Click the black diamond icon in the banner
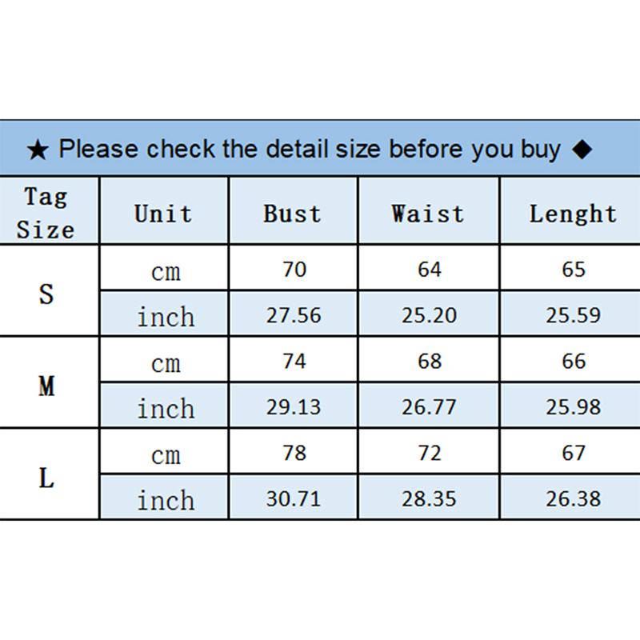This screenshot has width=640, height=640. 583,149
